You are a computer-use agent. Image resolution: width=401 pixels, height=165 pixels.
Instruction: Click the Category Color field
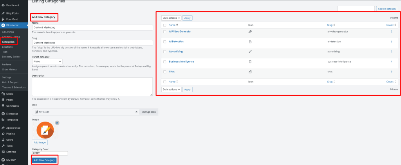click(x=50, y=154)
